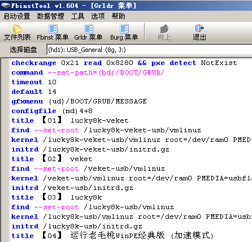Open the 帮助 menu

pos(118,16)
